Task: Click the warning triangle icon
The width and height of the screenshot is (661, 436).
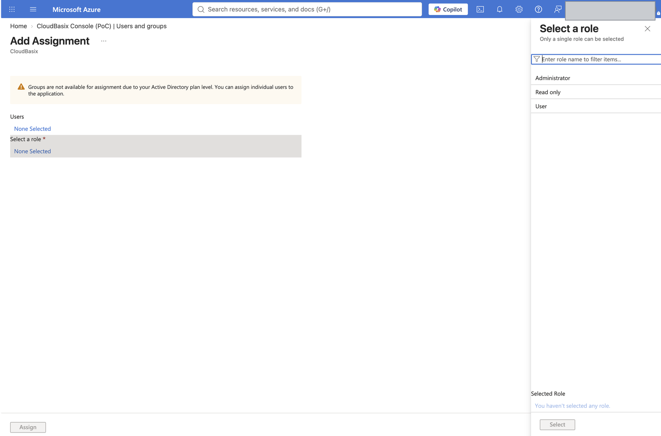Action: 21,87
